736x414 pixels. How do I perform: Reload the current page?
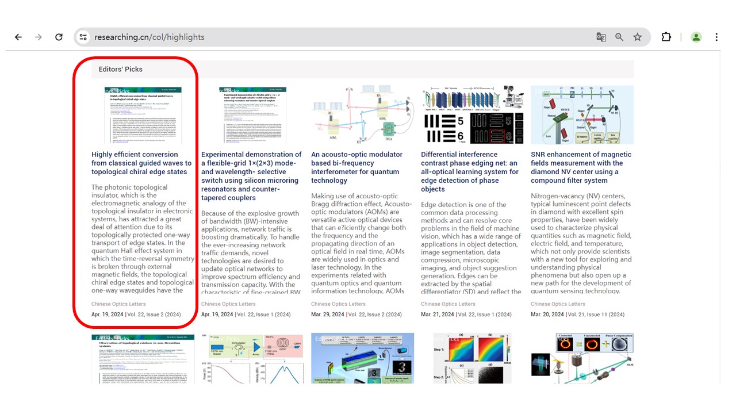coord(59,37)
